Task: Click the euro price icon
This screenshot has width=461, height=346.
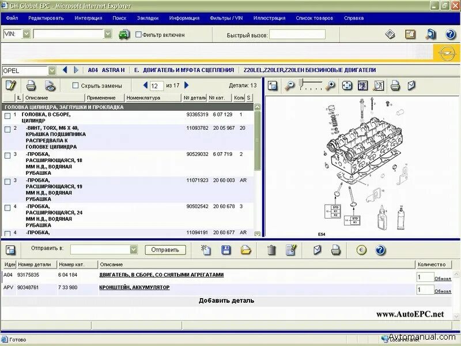Action: tap(361, 250)
